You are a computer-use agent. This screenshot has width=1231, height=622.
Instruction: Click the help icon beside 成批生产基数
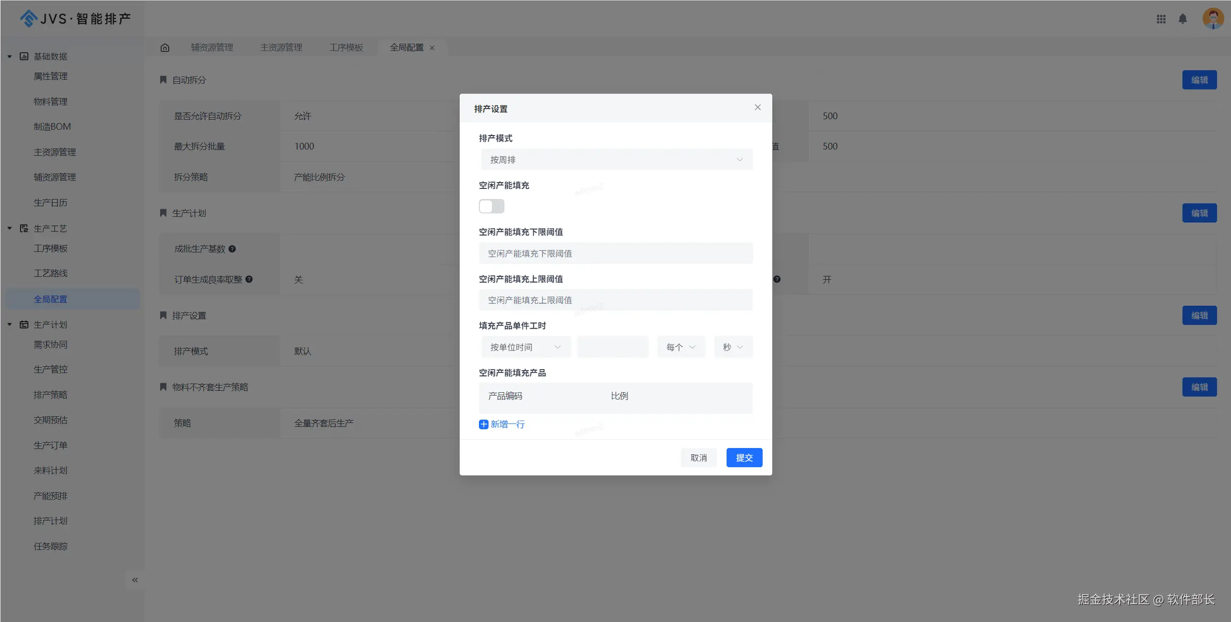[x=232, y=249]
